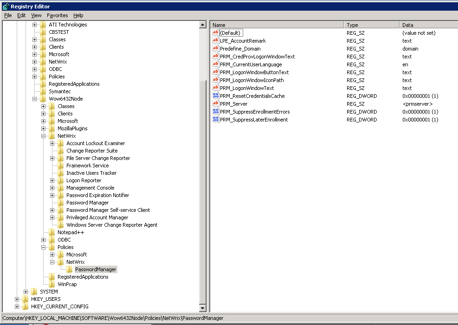Click the Symantec folder icon
Screen dimensions: 458x325
point(43,91)
